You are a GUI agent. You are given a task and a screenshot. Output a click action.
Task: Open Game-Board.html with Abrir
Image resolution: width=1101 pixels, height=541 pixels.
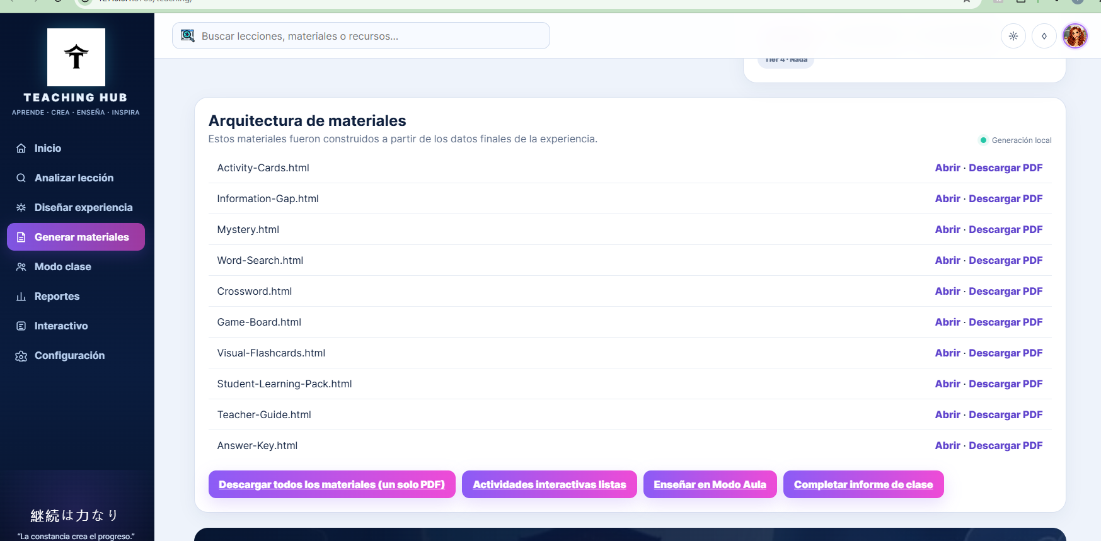[x=947, y=322]
